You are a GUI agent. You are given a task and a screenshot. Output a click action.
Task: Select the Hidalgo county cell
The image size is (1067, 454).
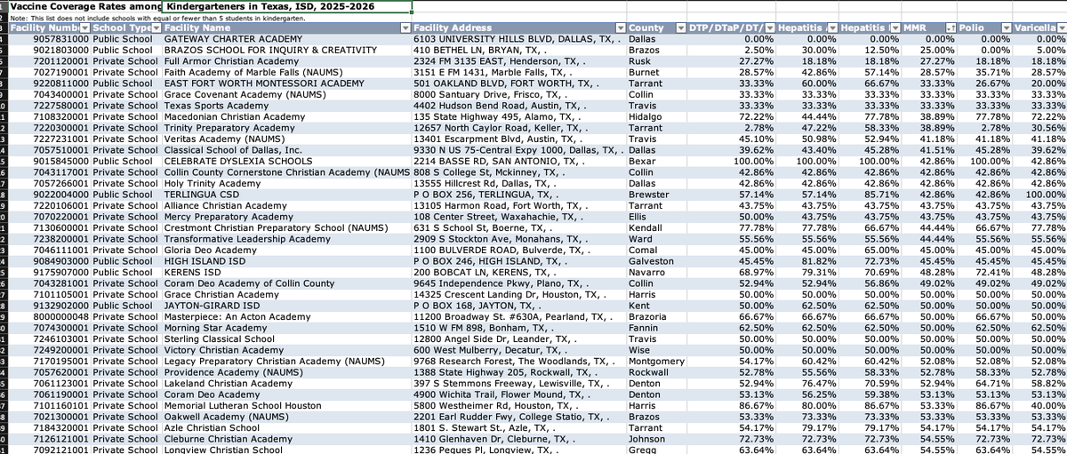click(x=656, y=117)
